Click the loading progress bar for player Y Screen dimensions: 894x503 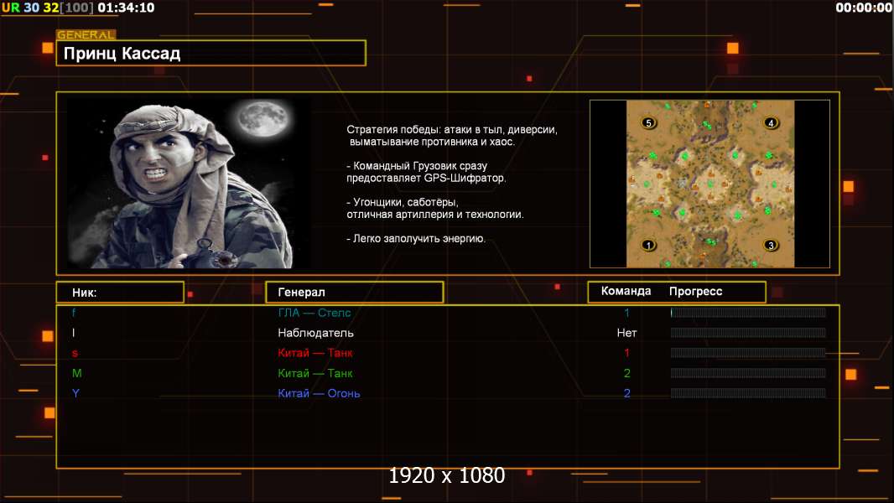(748, 393)
